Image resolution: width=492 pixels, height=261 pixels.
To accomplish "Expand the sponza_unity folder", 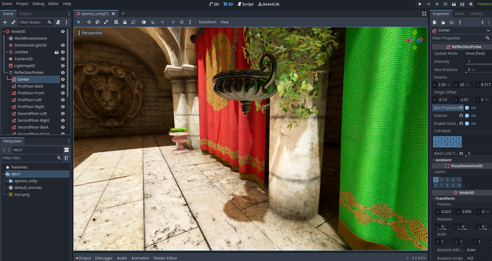I will coord(7,181).
